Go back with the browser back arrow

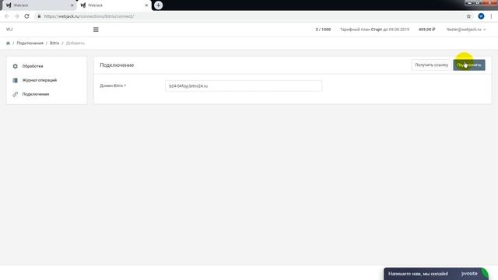click(7, 16)
